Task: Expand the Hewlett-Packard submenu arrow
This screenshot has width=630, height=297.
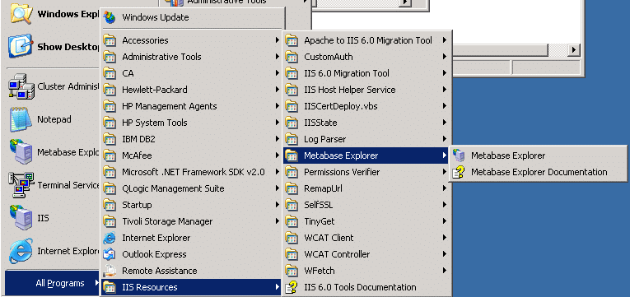Action: pyautogui.click(x=278, y=90)
